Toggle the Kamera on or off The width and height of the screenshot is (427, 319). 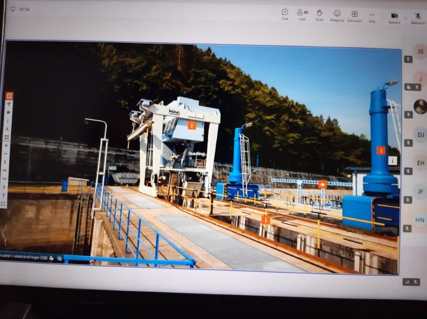click(394, 17)
